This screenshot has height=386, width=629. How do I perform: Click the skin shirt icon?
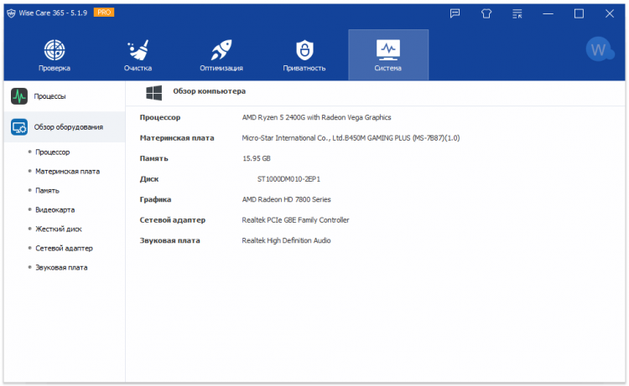tap(486, 13)
